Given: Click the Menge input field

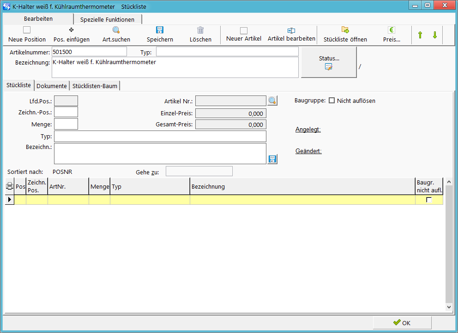Looking at the screenshot, I should (x=66, y=124).
